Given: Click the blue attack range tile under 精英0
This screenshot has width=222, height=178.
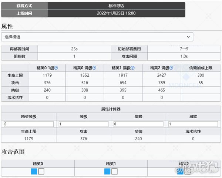Looking at the screenshot, I should click(x=34, y=171).
